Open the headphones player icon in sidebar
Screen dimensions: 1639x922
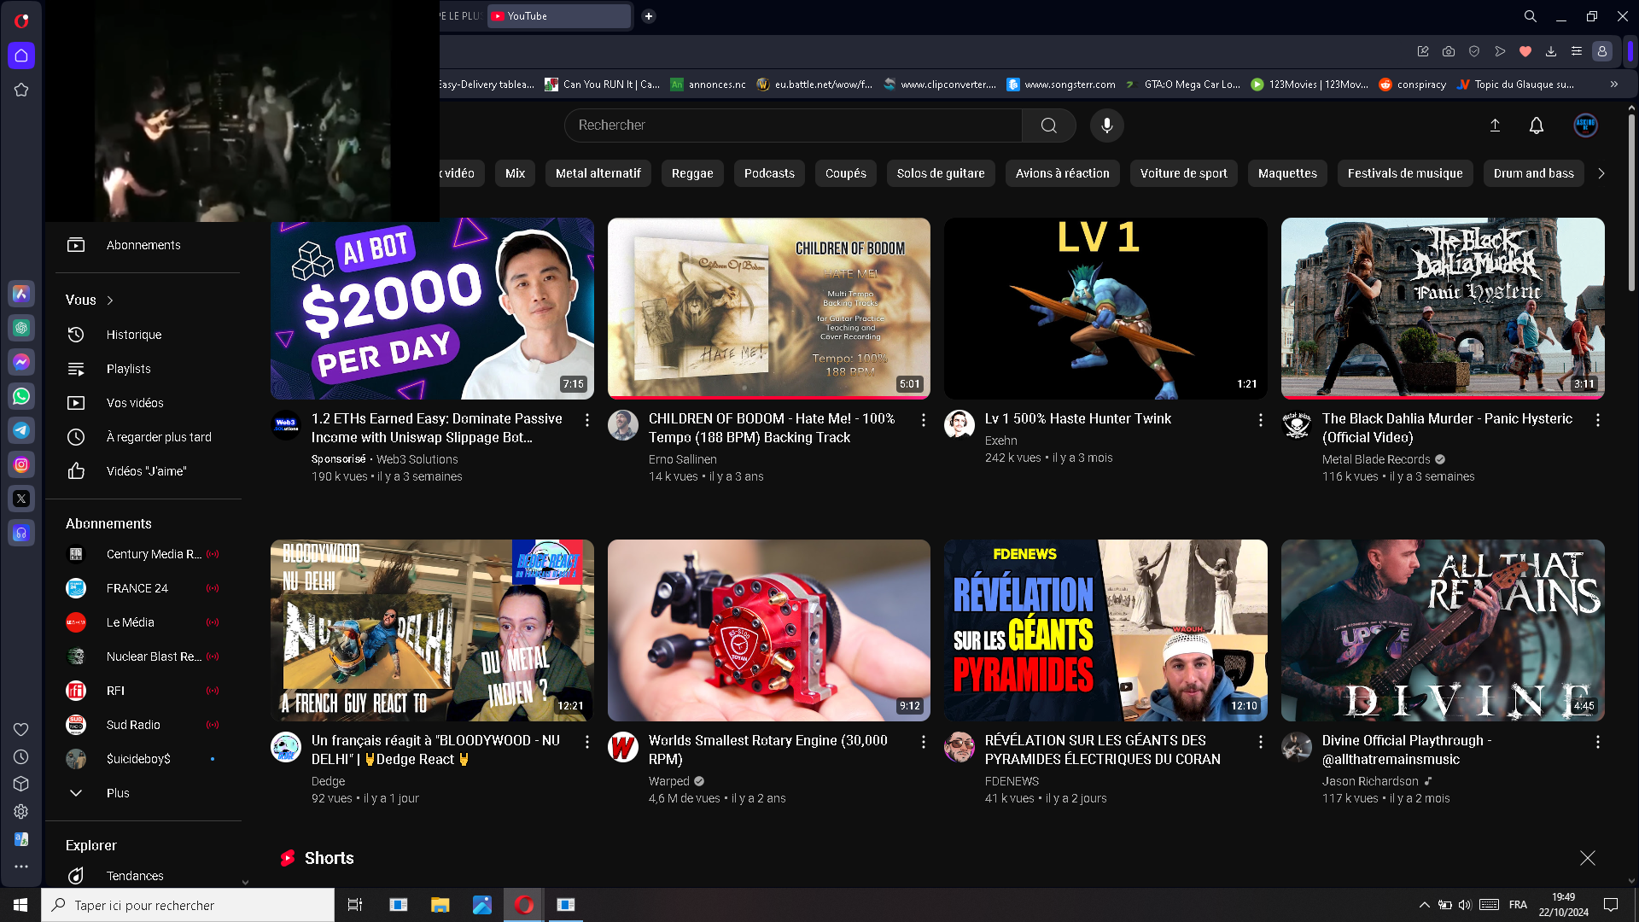click(21, 533)
